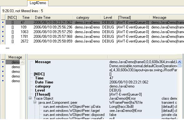Click the date 2006/08/10 09:25:56:296 cell
This screenshot has height=120, width=184.
53,27
